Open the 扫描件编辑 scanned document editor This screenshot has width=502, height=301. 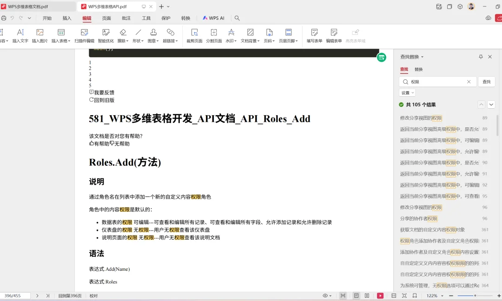pos(85,35)
